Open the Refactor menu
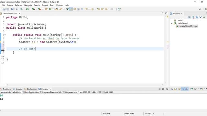207x116 pixels. point(19,5)
